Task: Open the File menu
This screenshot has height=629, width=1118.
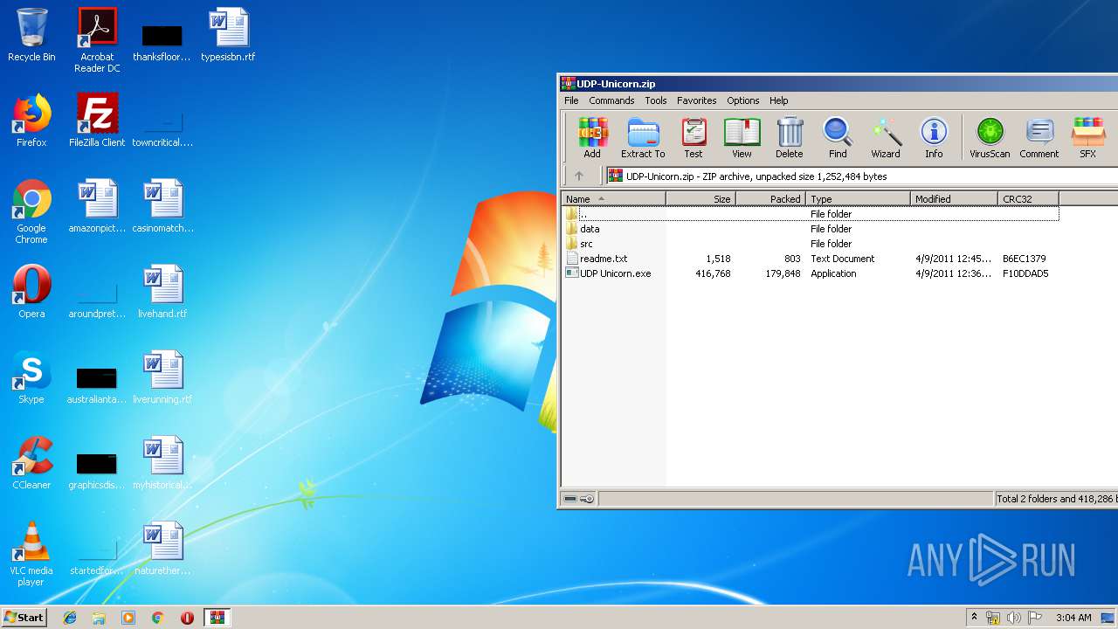Action: pos(571,100)
